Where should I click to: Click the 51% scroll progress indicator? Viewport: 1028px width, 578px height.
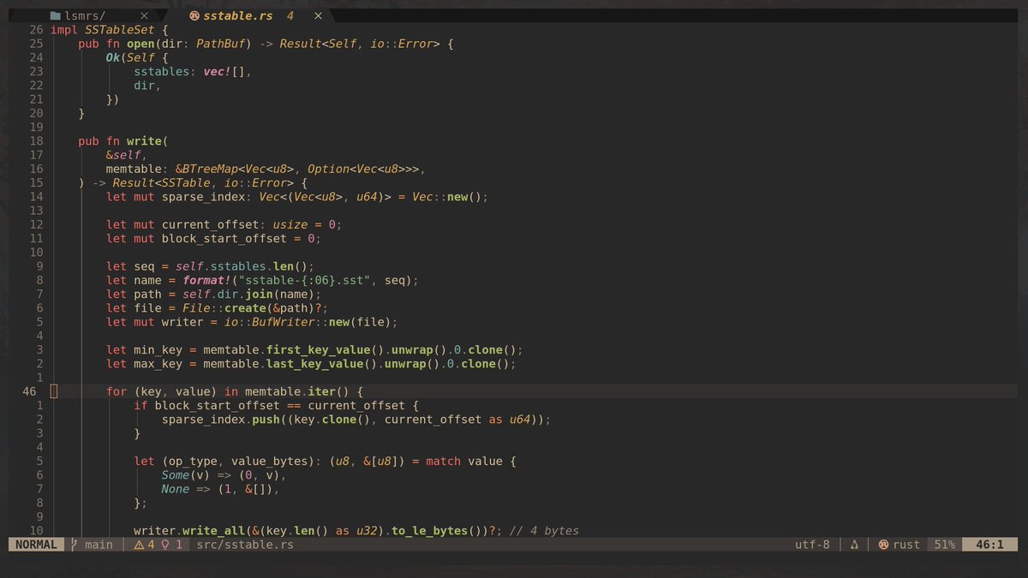point(944,545)
